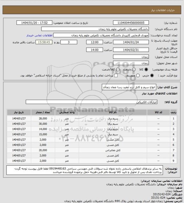Click the buyer organization name field

click(95, 29)
